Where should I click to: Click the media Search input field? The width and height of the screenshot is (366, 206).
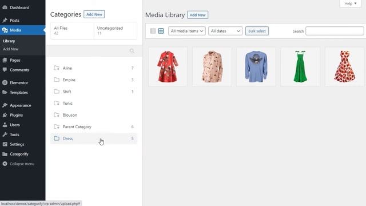(x=335, y=31)
